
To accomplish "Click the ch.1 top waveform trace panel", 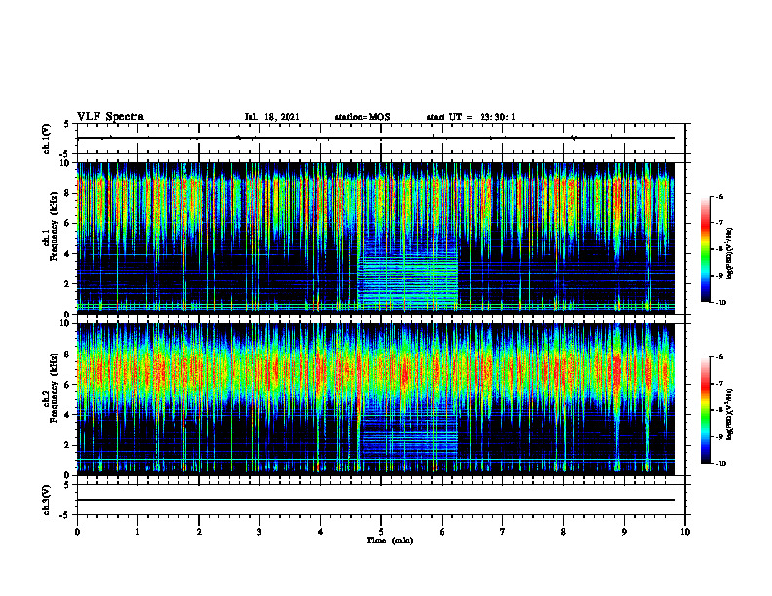I will [x=381, y=138].
